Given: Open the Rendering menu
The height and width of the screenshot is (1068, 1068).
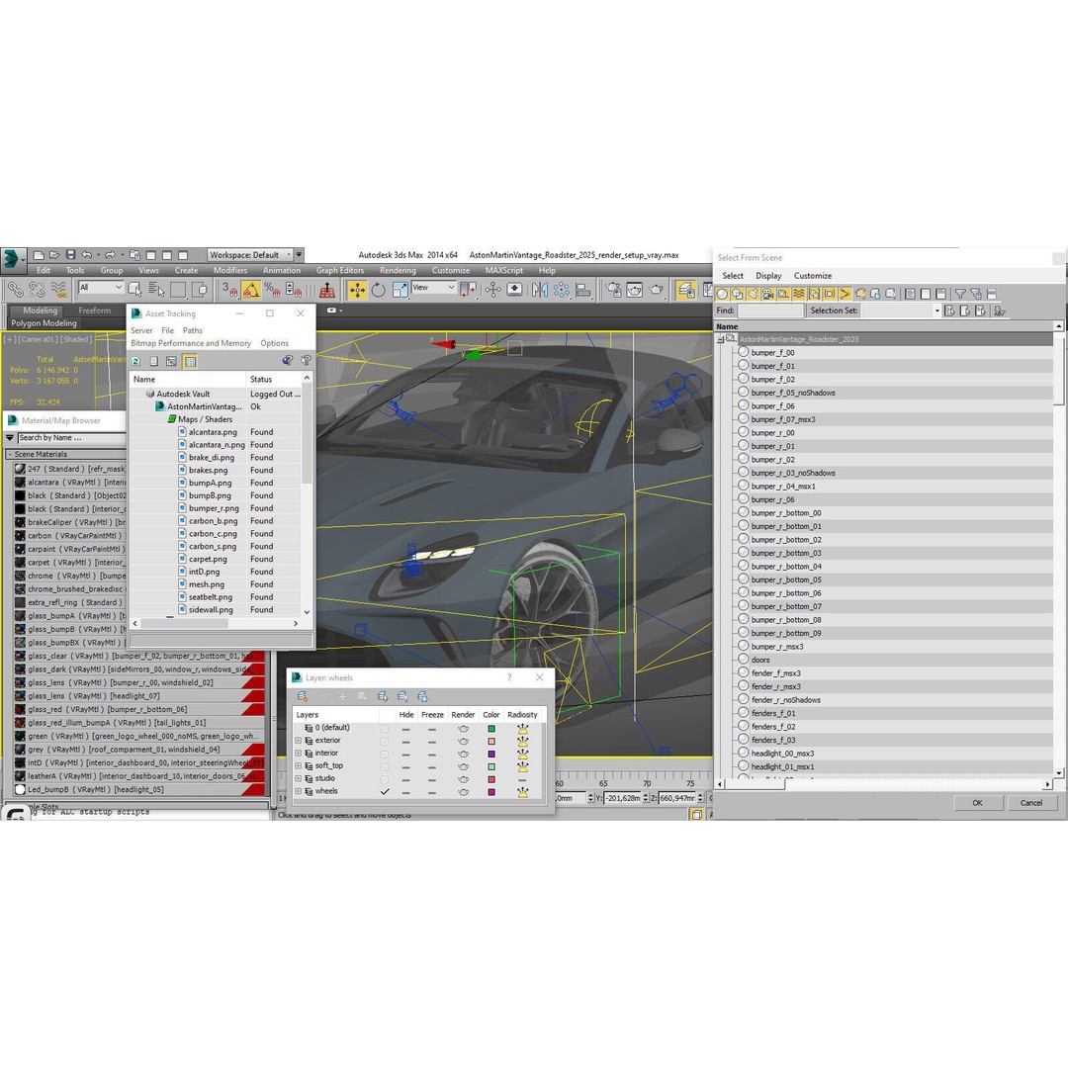Looking at the screenshot, I should click(398, 270).
